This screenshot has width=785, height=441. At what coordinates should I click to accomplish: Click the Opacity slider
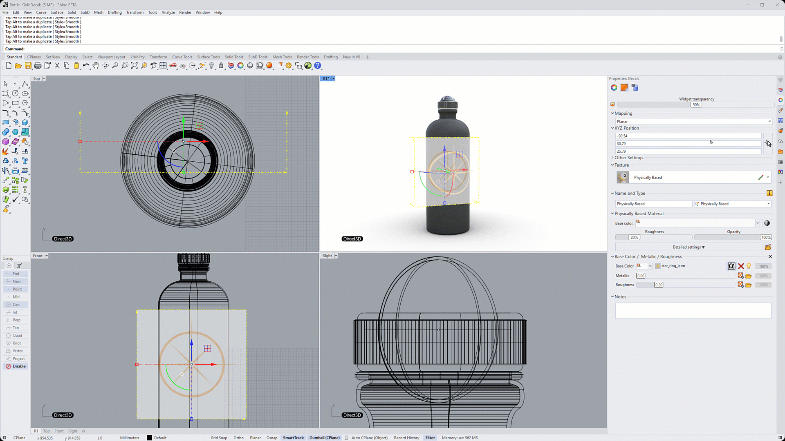(733, 238)
